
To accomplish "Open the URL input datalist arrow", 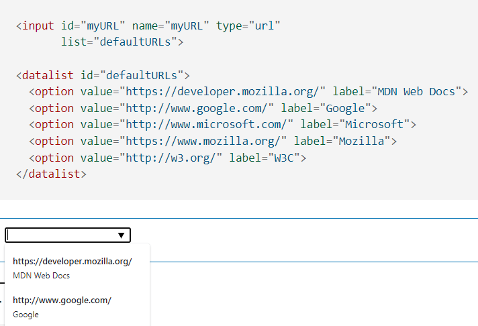I will pos(121,235).
